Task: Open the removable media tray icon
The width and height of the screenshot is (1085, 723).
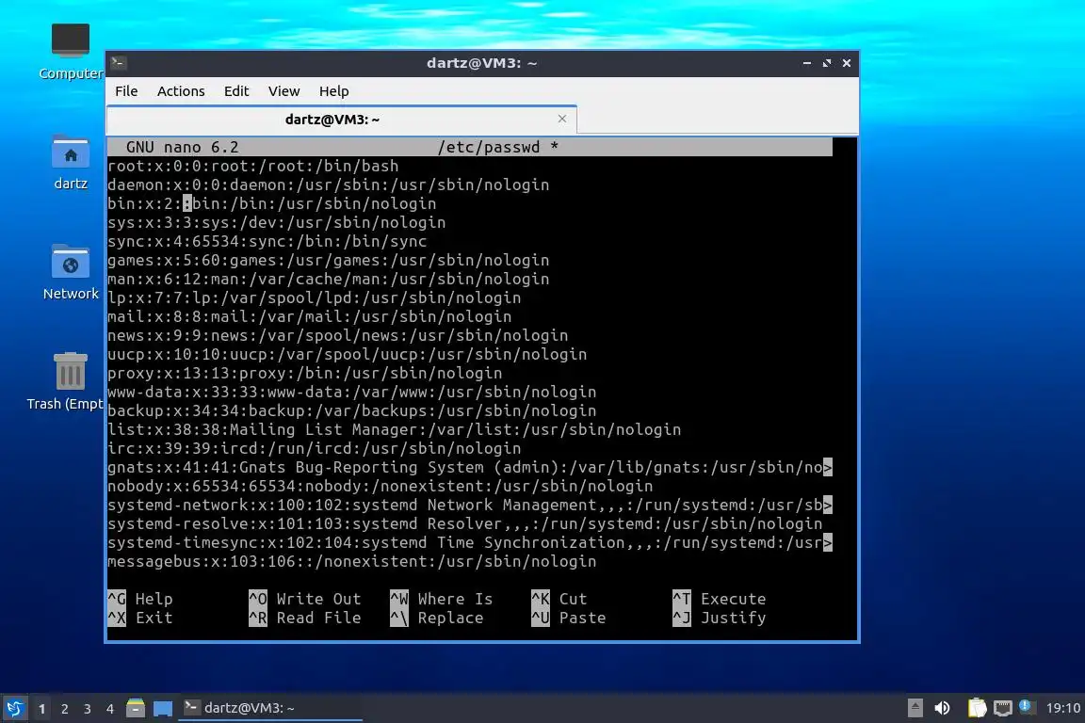Action: [915, 708]
